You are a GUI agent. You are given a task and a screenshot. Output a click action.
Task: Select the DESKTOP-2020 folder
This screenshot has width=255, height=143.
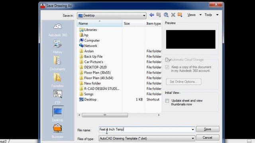click(93, 67)
